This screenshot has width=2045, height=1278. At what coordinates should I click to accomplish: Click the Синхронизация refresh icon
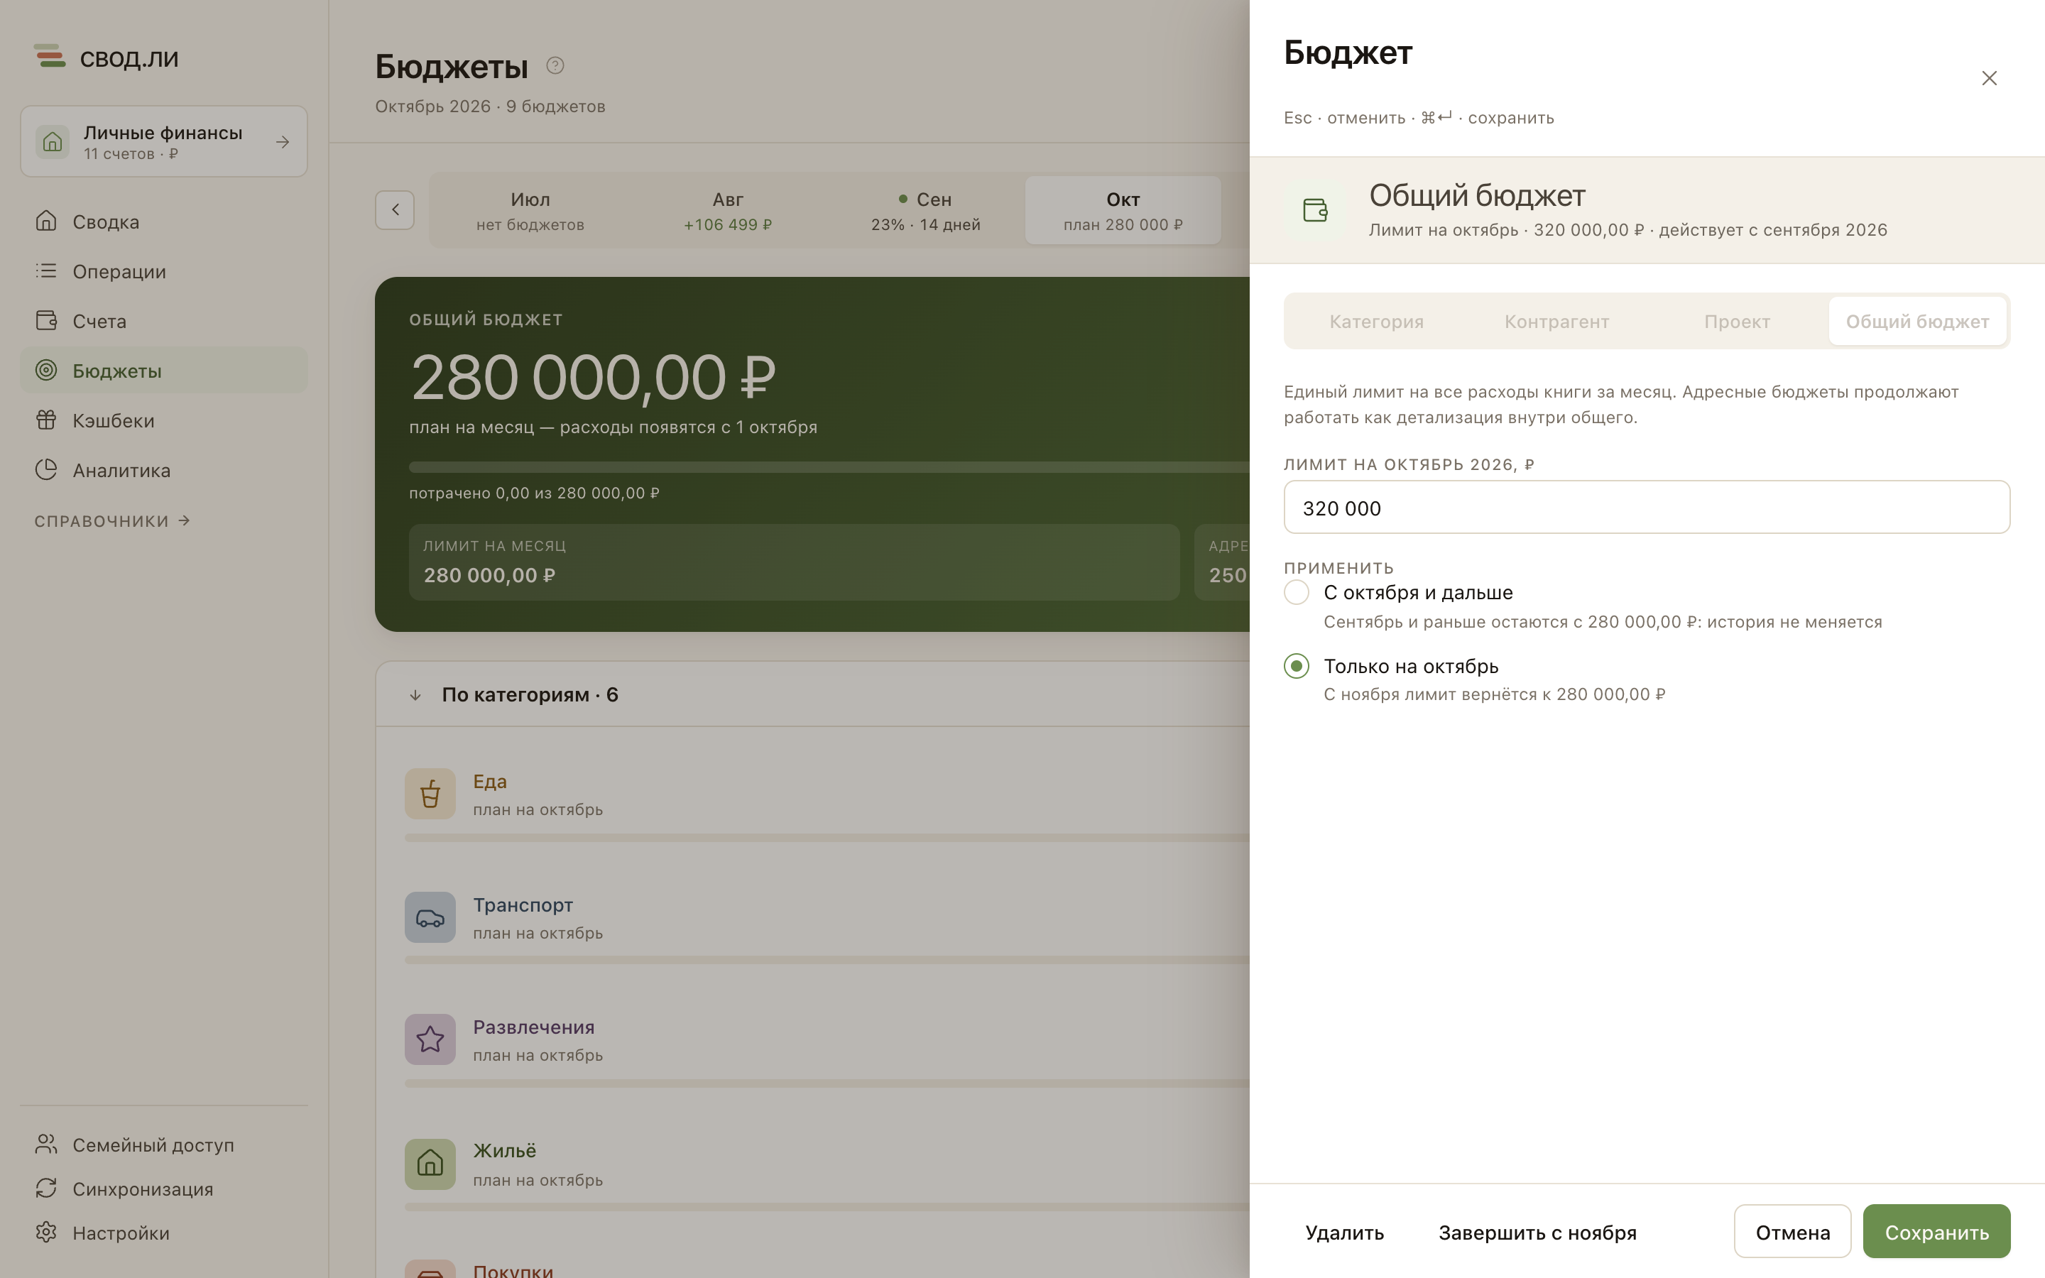click(x=46, y=1189)
